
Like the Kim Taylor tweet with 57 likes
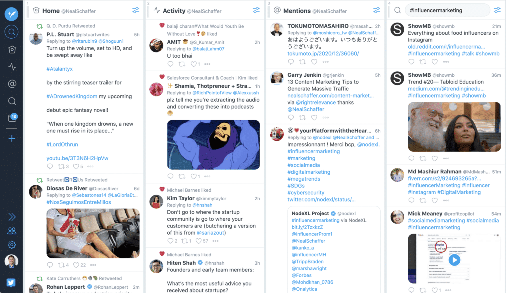coord(199,241)
